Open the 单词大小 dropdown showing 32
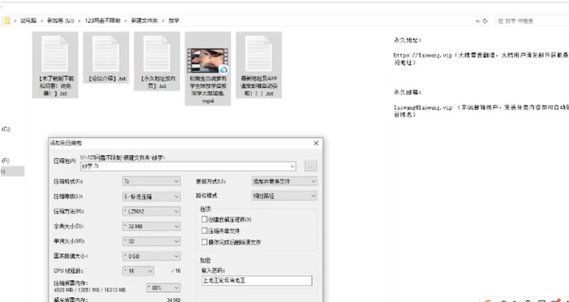The width and height of the screenshot is (569, 302). click(x=151, y=241)
